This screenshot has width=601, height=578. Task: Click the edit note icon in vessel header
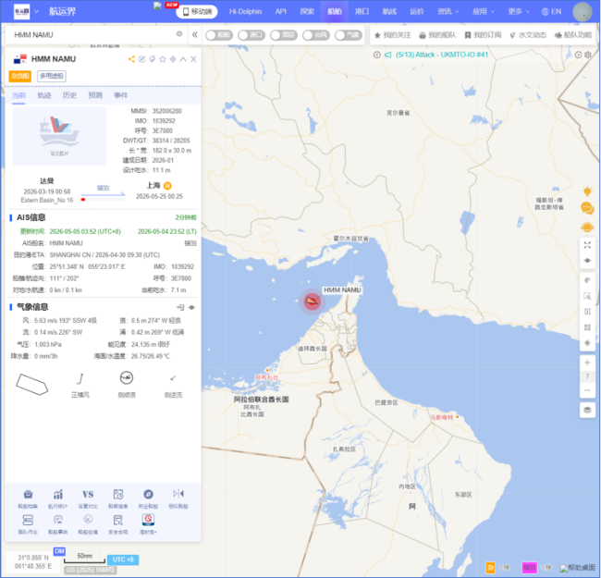pos(141,59)
